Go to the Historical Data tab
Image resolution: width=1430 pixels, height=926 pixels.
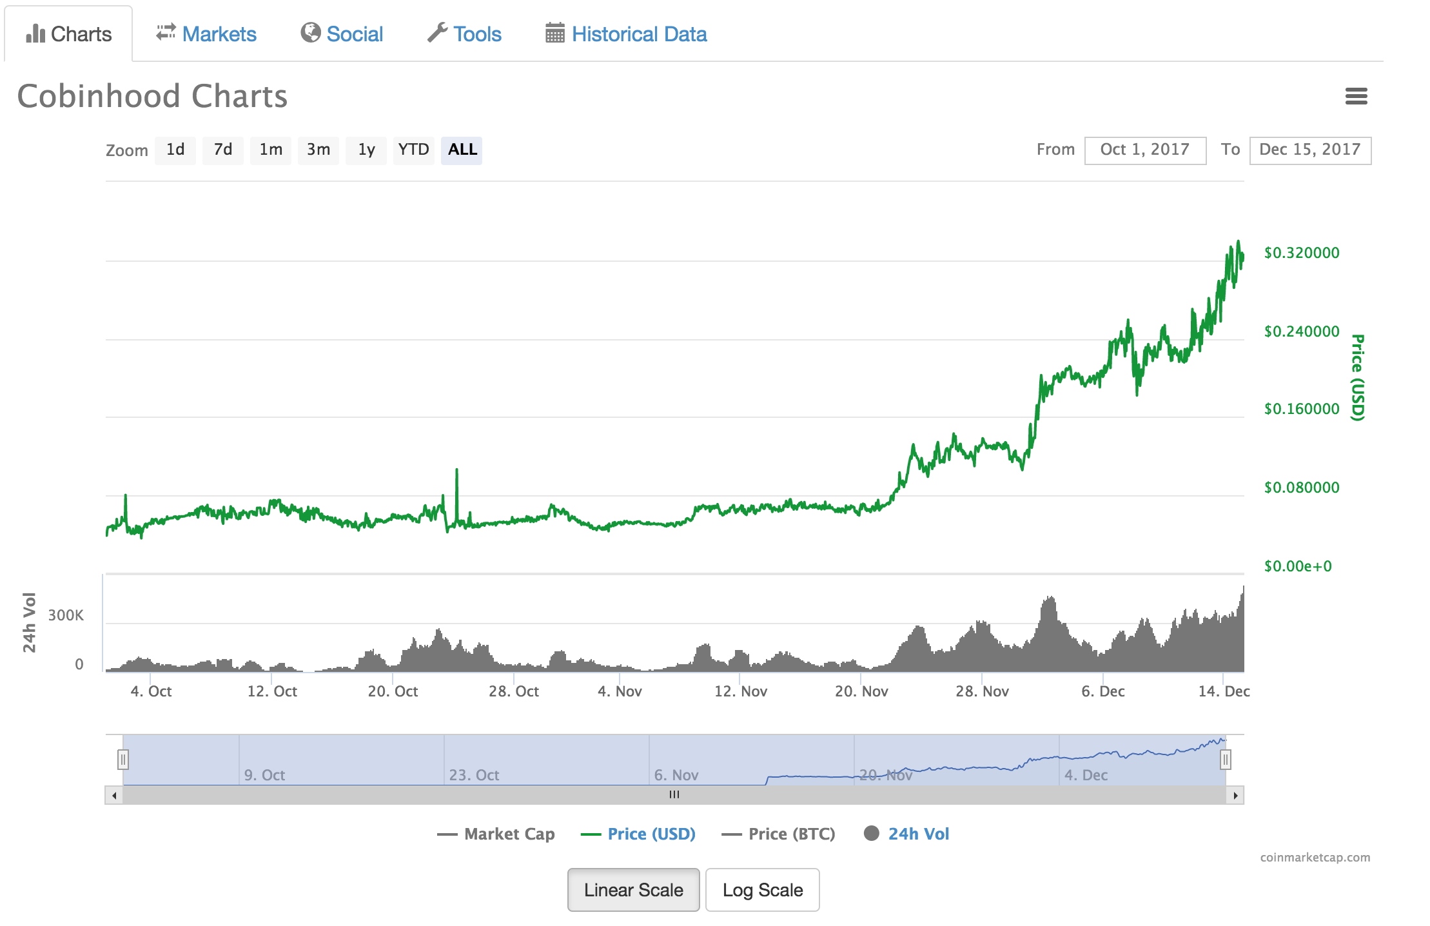click(x=626, y=34)
